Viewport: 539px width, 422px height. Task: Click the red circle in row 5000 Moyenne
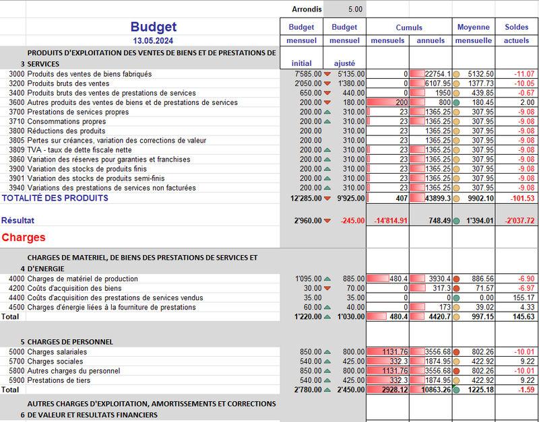457,352
